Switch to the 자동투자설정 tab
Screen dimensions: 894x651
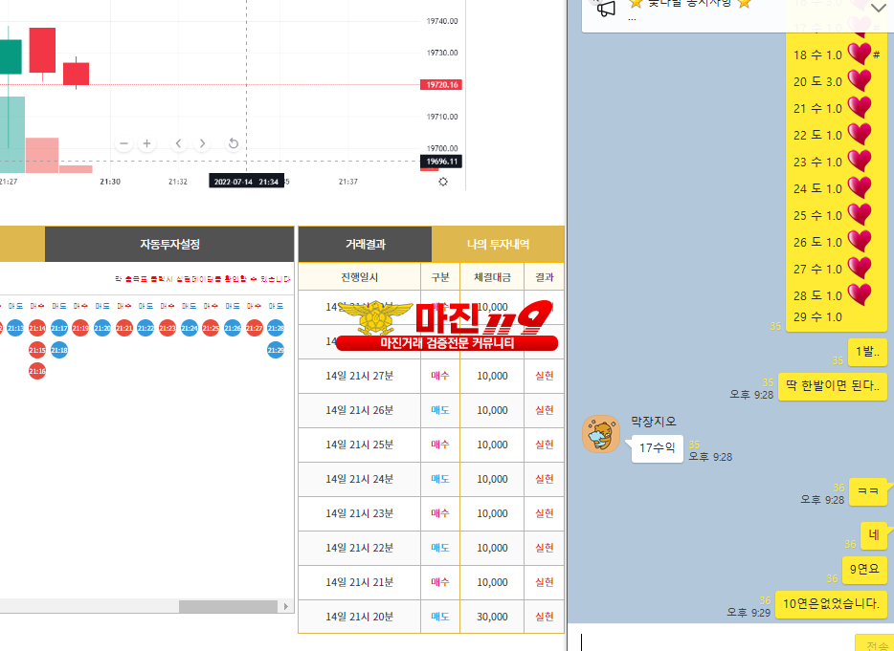(169, 245)
